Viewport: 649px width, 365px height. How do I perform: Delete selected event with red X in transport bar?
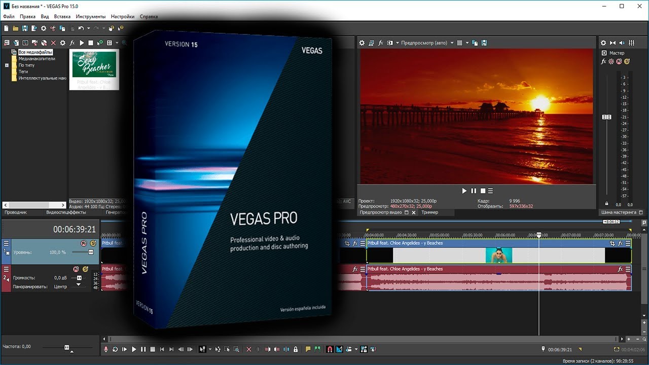click(x=249, y=349)
